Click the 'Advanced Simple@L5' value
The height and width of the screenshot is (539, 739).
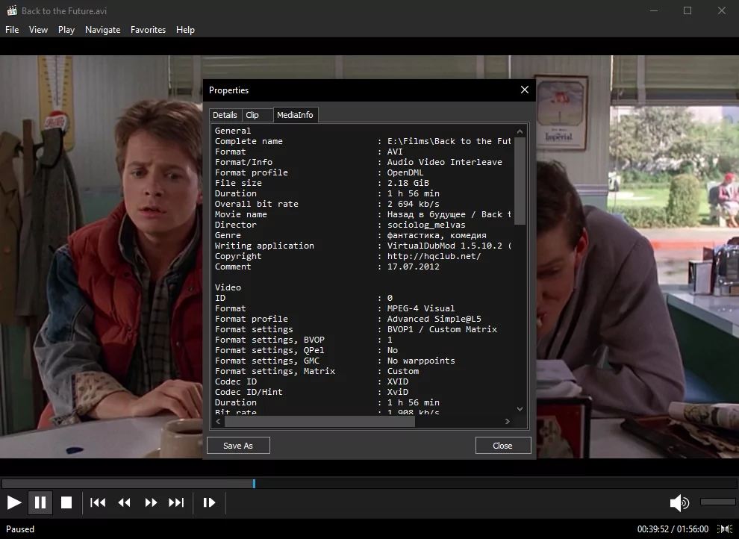(x=434, y=319)
